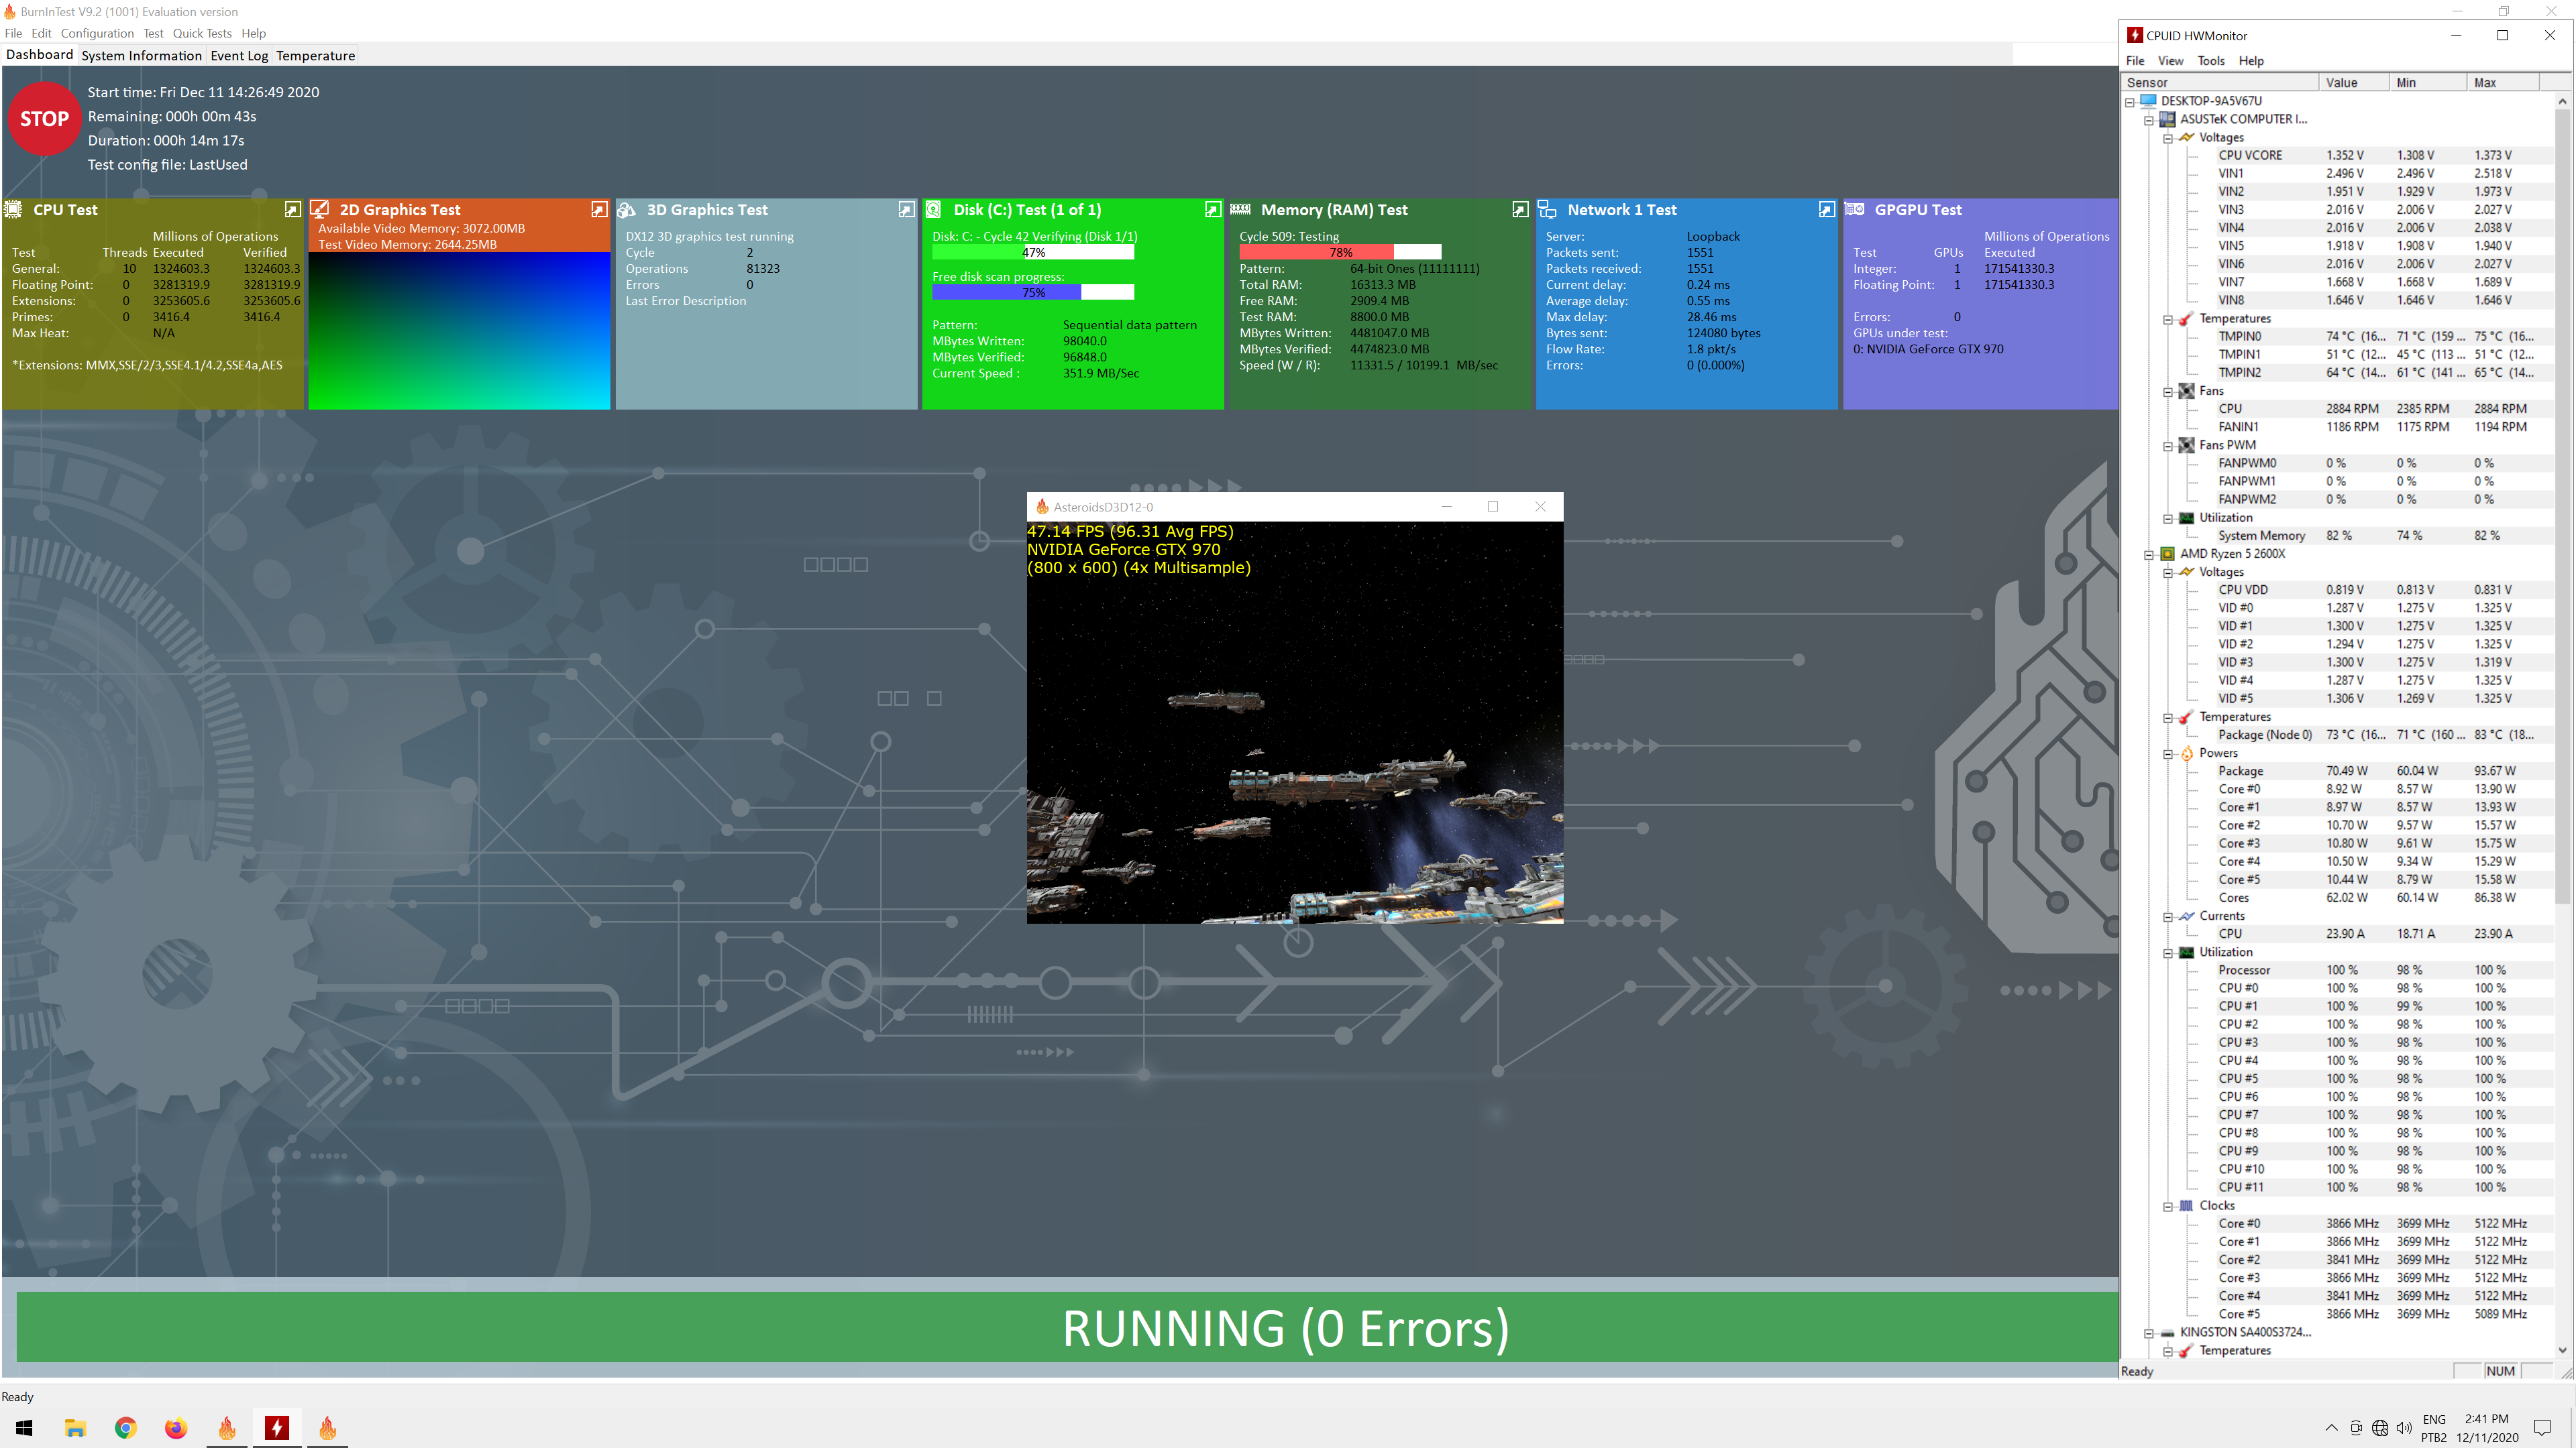Click the CPU Test chip icon
Image resolution: width=2576 pixels, height=1448 pixels.
click(x=14, y=210)
